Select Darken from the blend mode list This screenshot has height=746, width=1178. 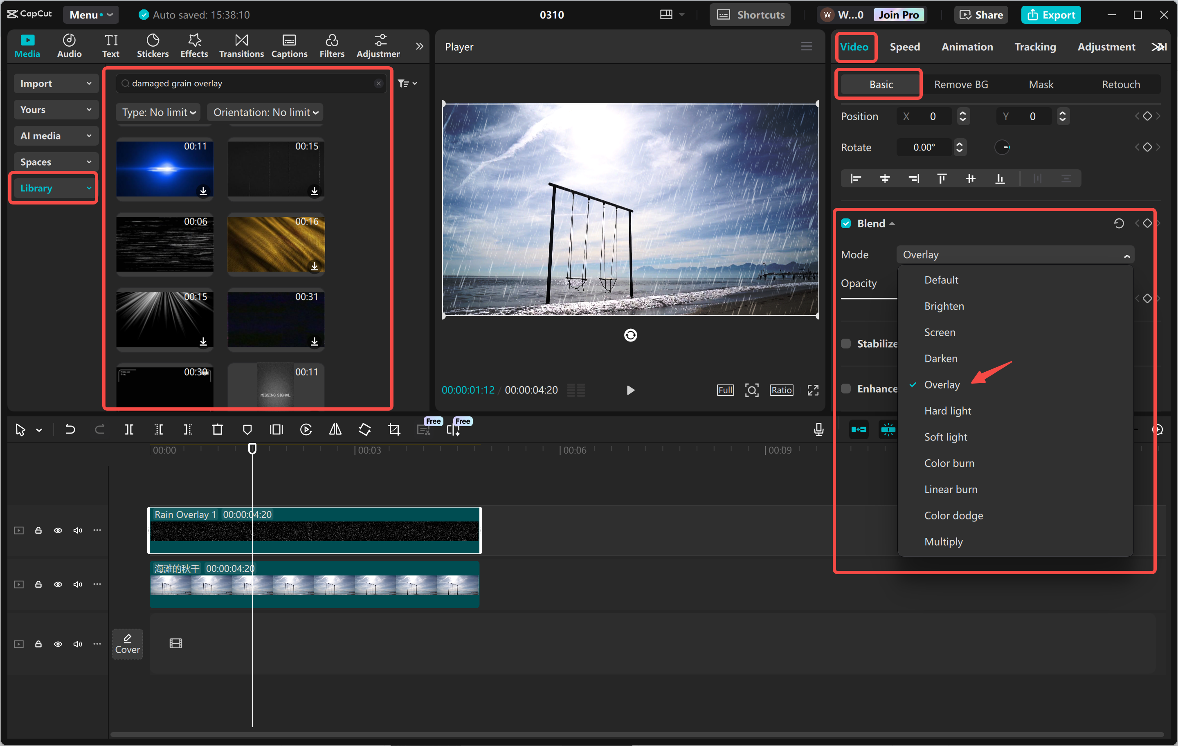pyautogui.click(x=940, y=358)
